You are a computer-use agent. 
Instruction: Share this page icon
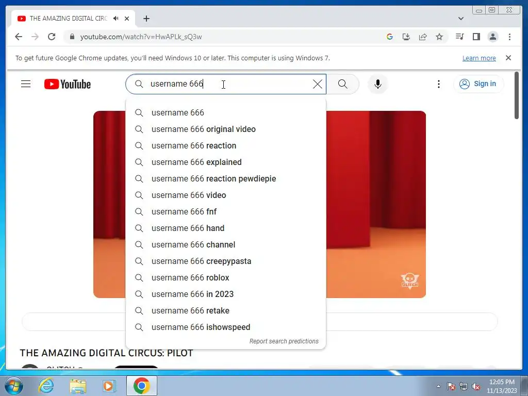pyautogui.click(x=423, y=37)
